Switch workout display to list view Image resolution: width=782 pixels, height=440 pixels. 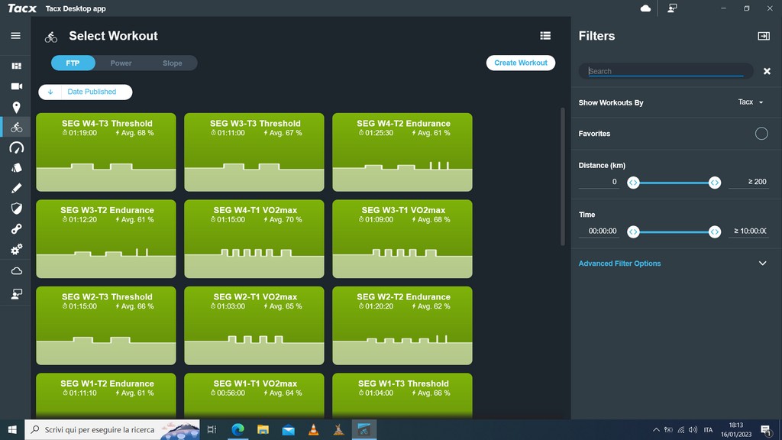(545, 35)
